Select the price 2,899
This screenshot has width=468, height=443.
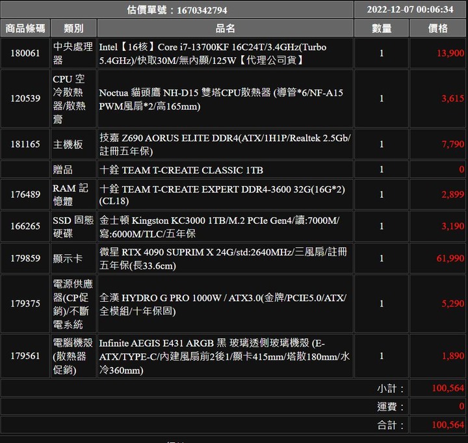click(453, 195)
